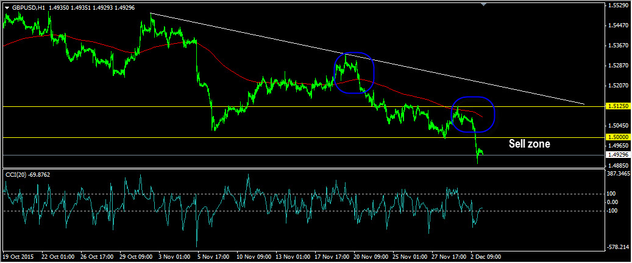Click the OHLC values 1.49350 1.49351 1.49293 1.49296

[91, 8]
